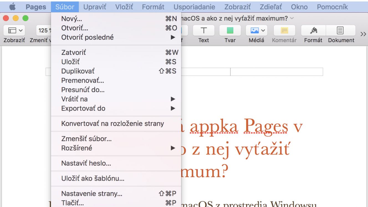Viewport: 368px width, 207px height.
Task: Expand Exportovať do submenu
Action: click(x=116, y=108)
